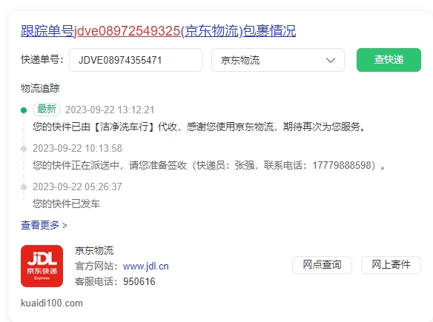Screen dimensions: 433x322
Task: Click customer service number 950616
Action: click(x=139, y=282)
